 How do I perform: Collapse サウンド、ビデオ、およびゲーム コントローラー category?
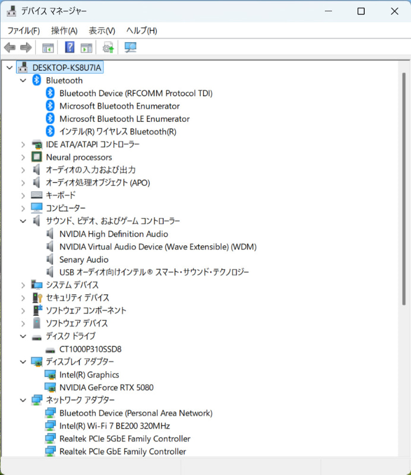pos(23,221)
